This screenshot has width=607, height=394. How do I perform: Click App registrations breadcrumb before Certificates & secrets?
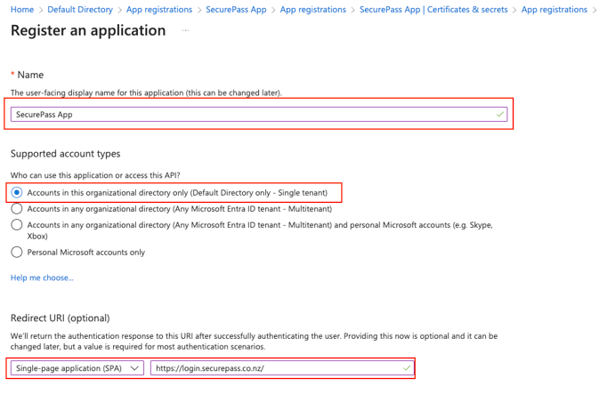tap(312, 10)
